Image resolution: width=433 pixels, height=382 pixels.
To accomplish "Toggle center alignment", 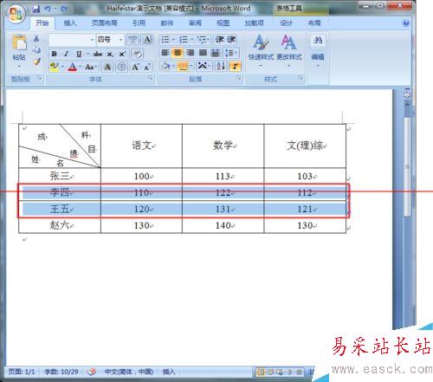I will point(178,53).
